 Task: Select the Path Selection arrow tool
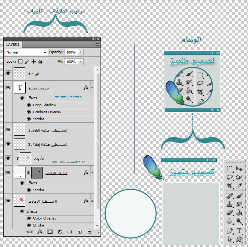click(230, 239)
